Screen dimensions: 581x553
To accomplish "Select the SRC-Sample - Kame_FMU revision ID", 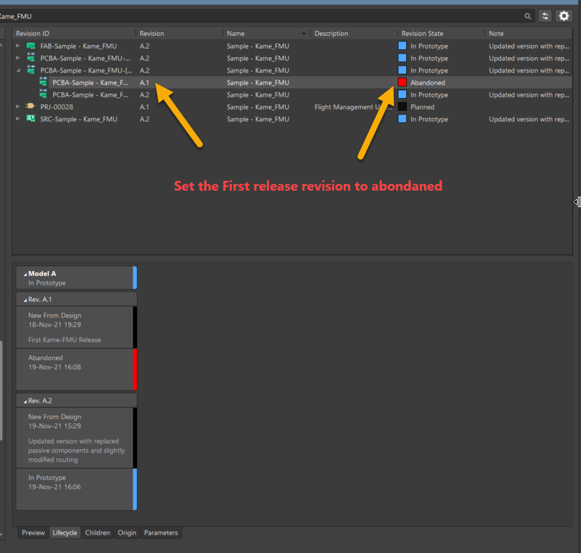I will pos(79,119).
